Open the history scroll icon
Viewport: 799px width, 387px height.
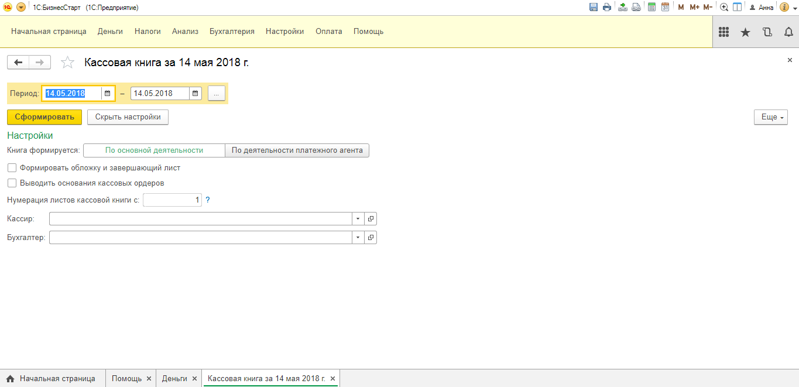767,32
